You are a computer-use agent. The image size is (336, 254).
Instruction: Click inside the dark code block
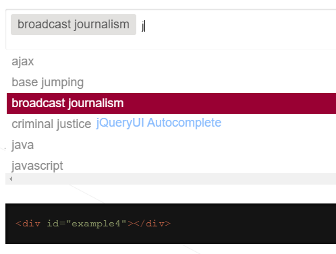(x=171, y=224)
